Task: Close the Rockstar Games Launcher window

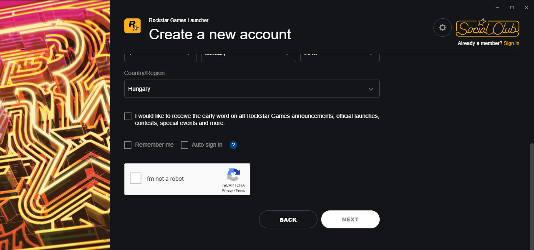Action: click(526, 7)
